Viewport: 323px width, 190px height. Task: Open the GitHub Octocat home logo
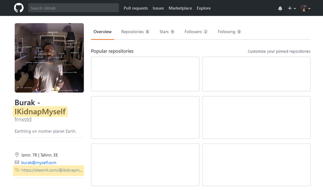(x=19, y=8)
